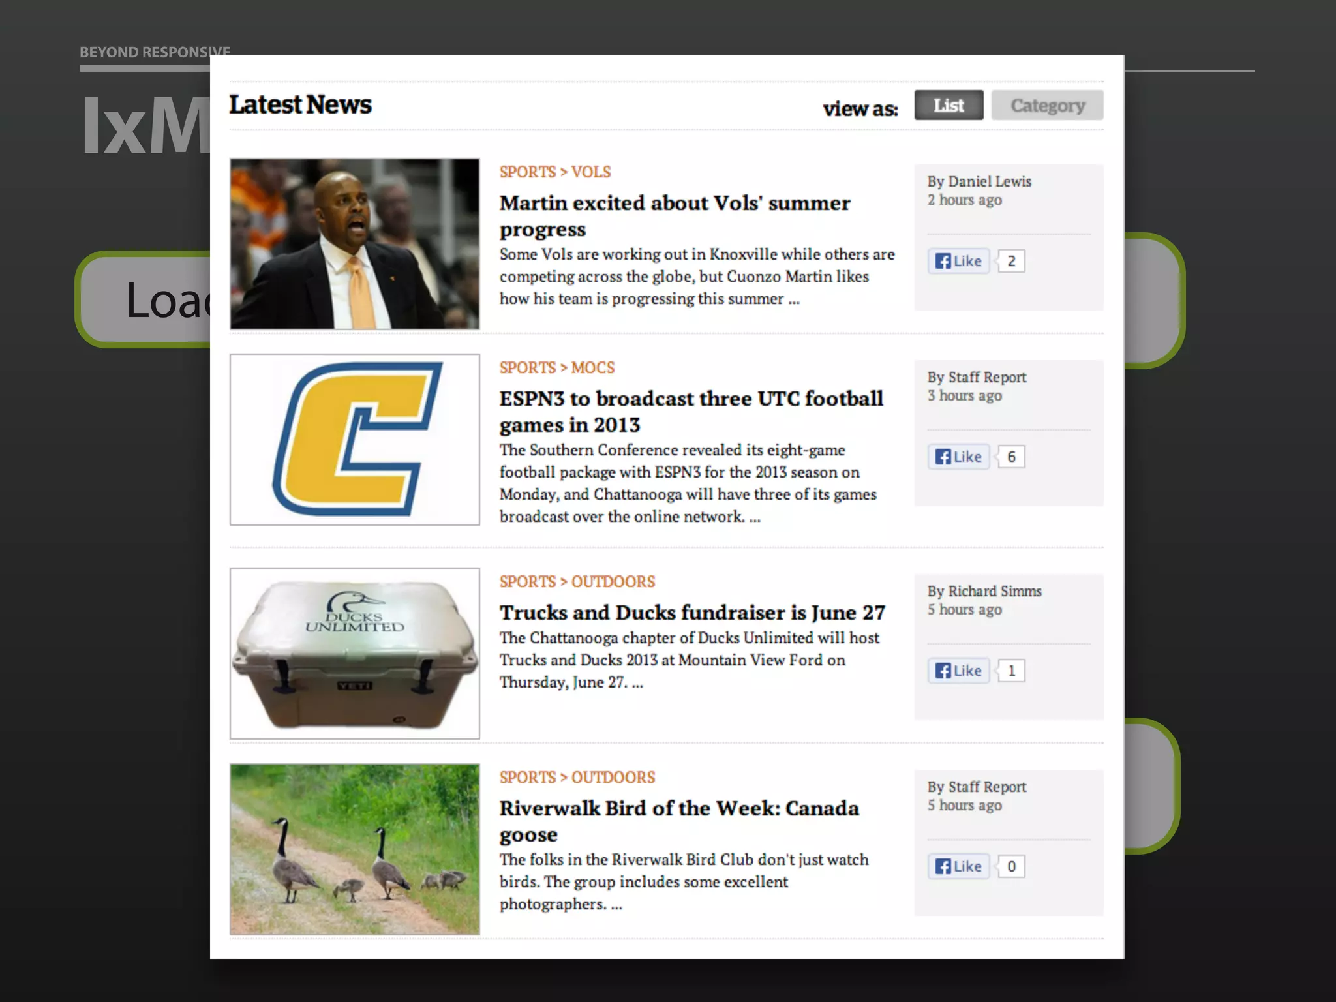Viewport: 1336px width, 1002px height.
Task: Open the ESPN3 to broadcast UTC football headline
Action: (x=691, y=412)
